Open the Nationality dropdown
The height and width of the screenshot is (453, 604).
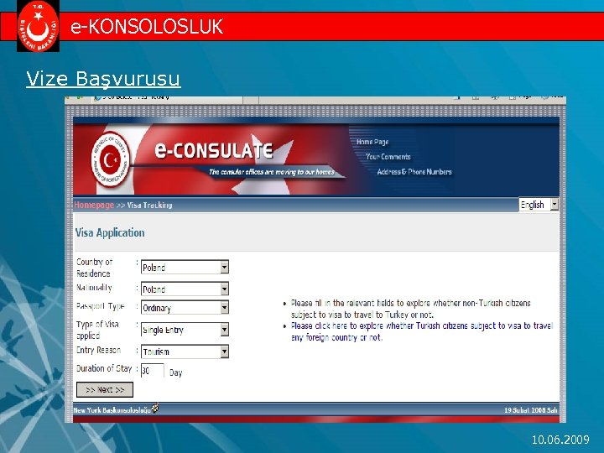pyautogui.click(x=185, y=289)
